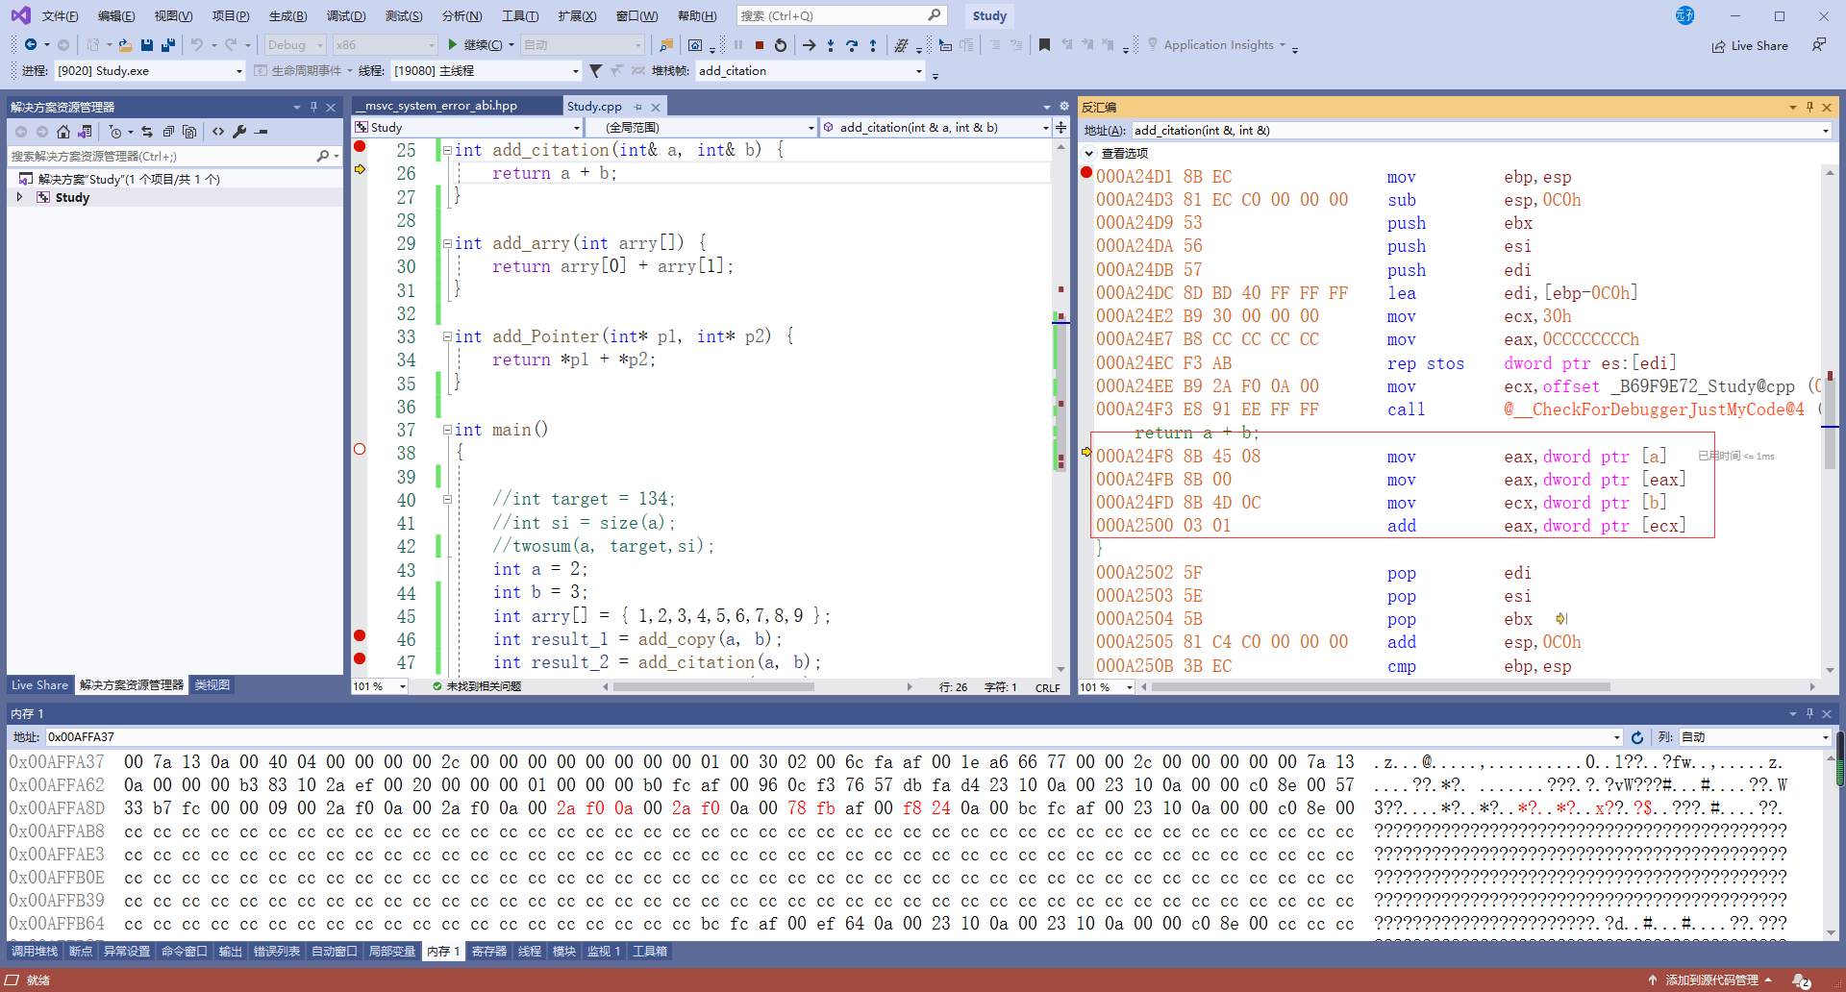Toggle breakpoint on line 46
This screenshot has width=1846, height=992.
360,635
